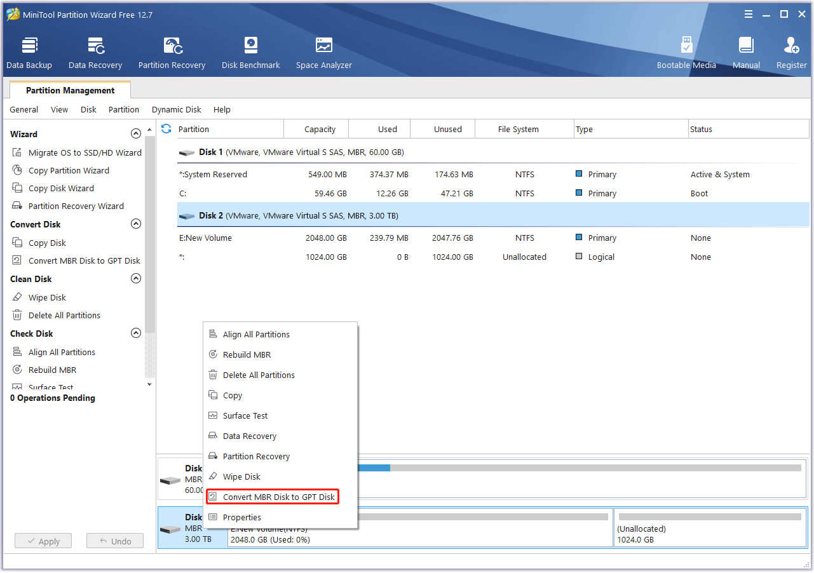Create Bootable Media
This screenshot has height=573, width=814.
point(686,53)
